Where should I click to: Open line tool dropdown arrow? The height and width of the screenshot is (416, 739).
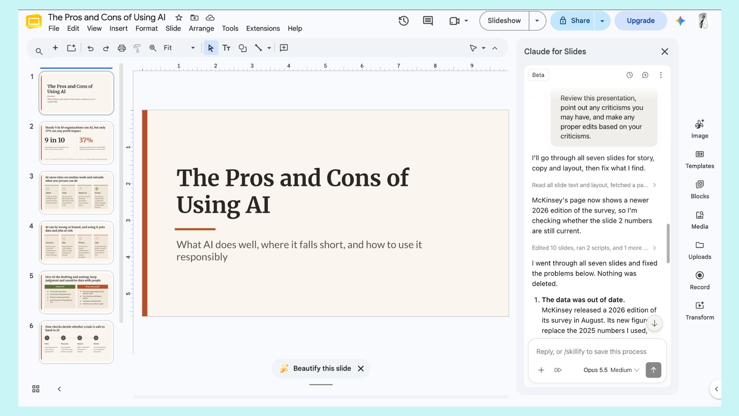click(269, 48)
